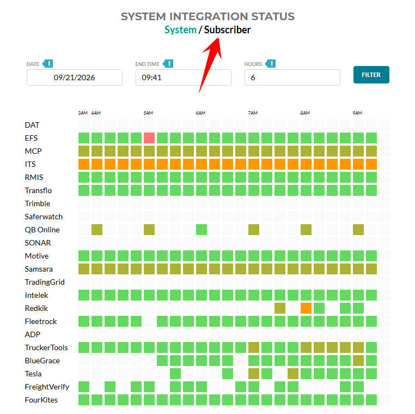Click the BlueGrace row label

click(x=42, y=361)
